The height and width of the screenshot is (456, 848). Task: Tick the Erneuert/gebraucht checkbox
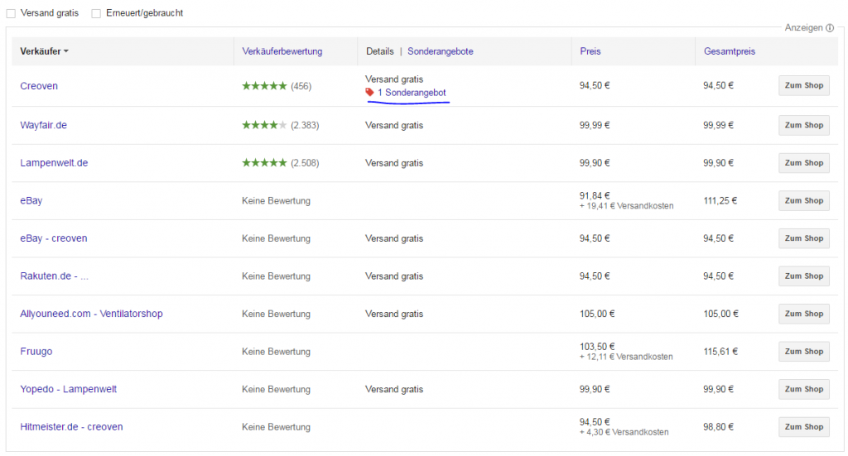[x=96, y=13]
